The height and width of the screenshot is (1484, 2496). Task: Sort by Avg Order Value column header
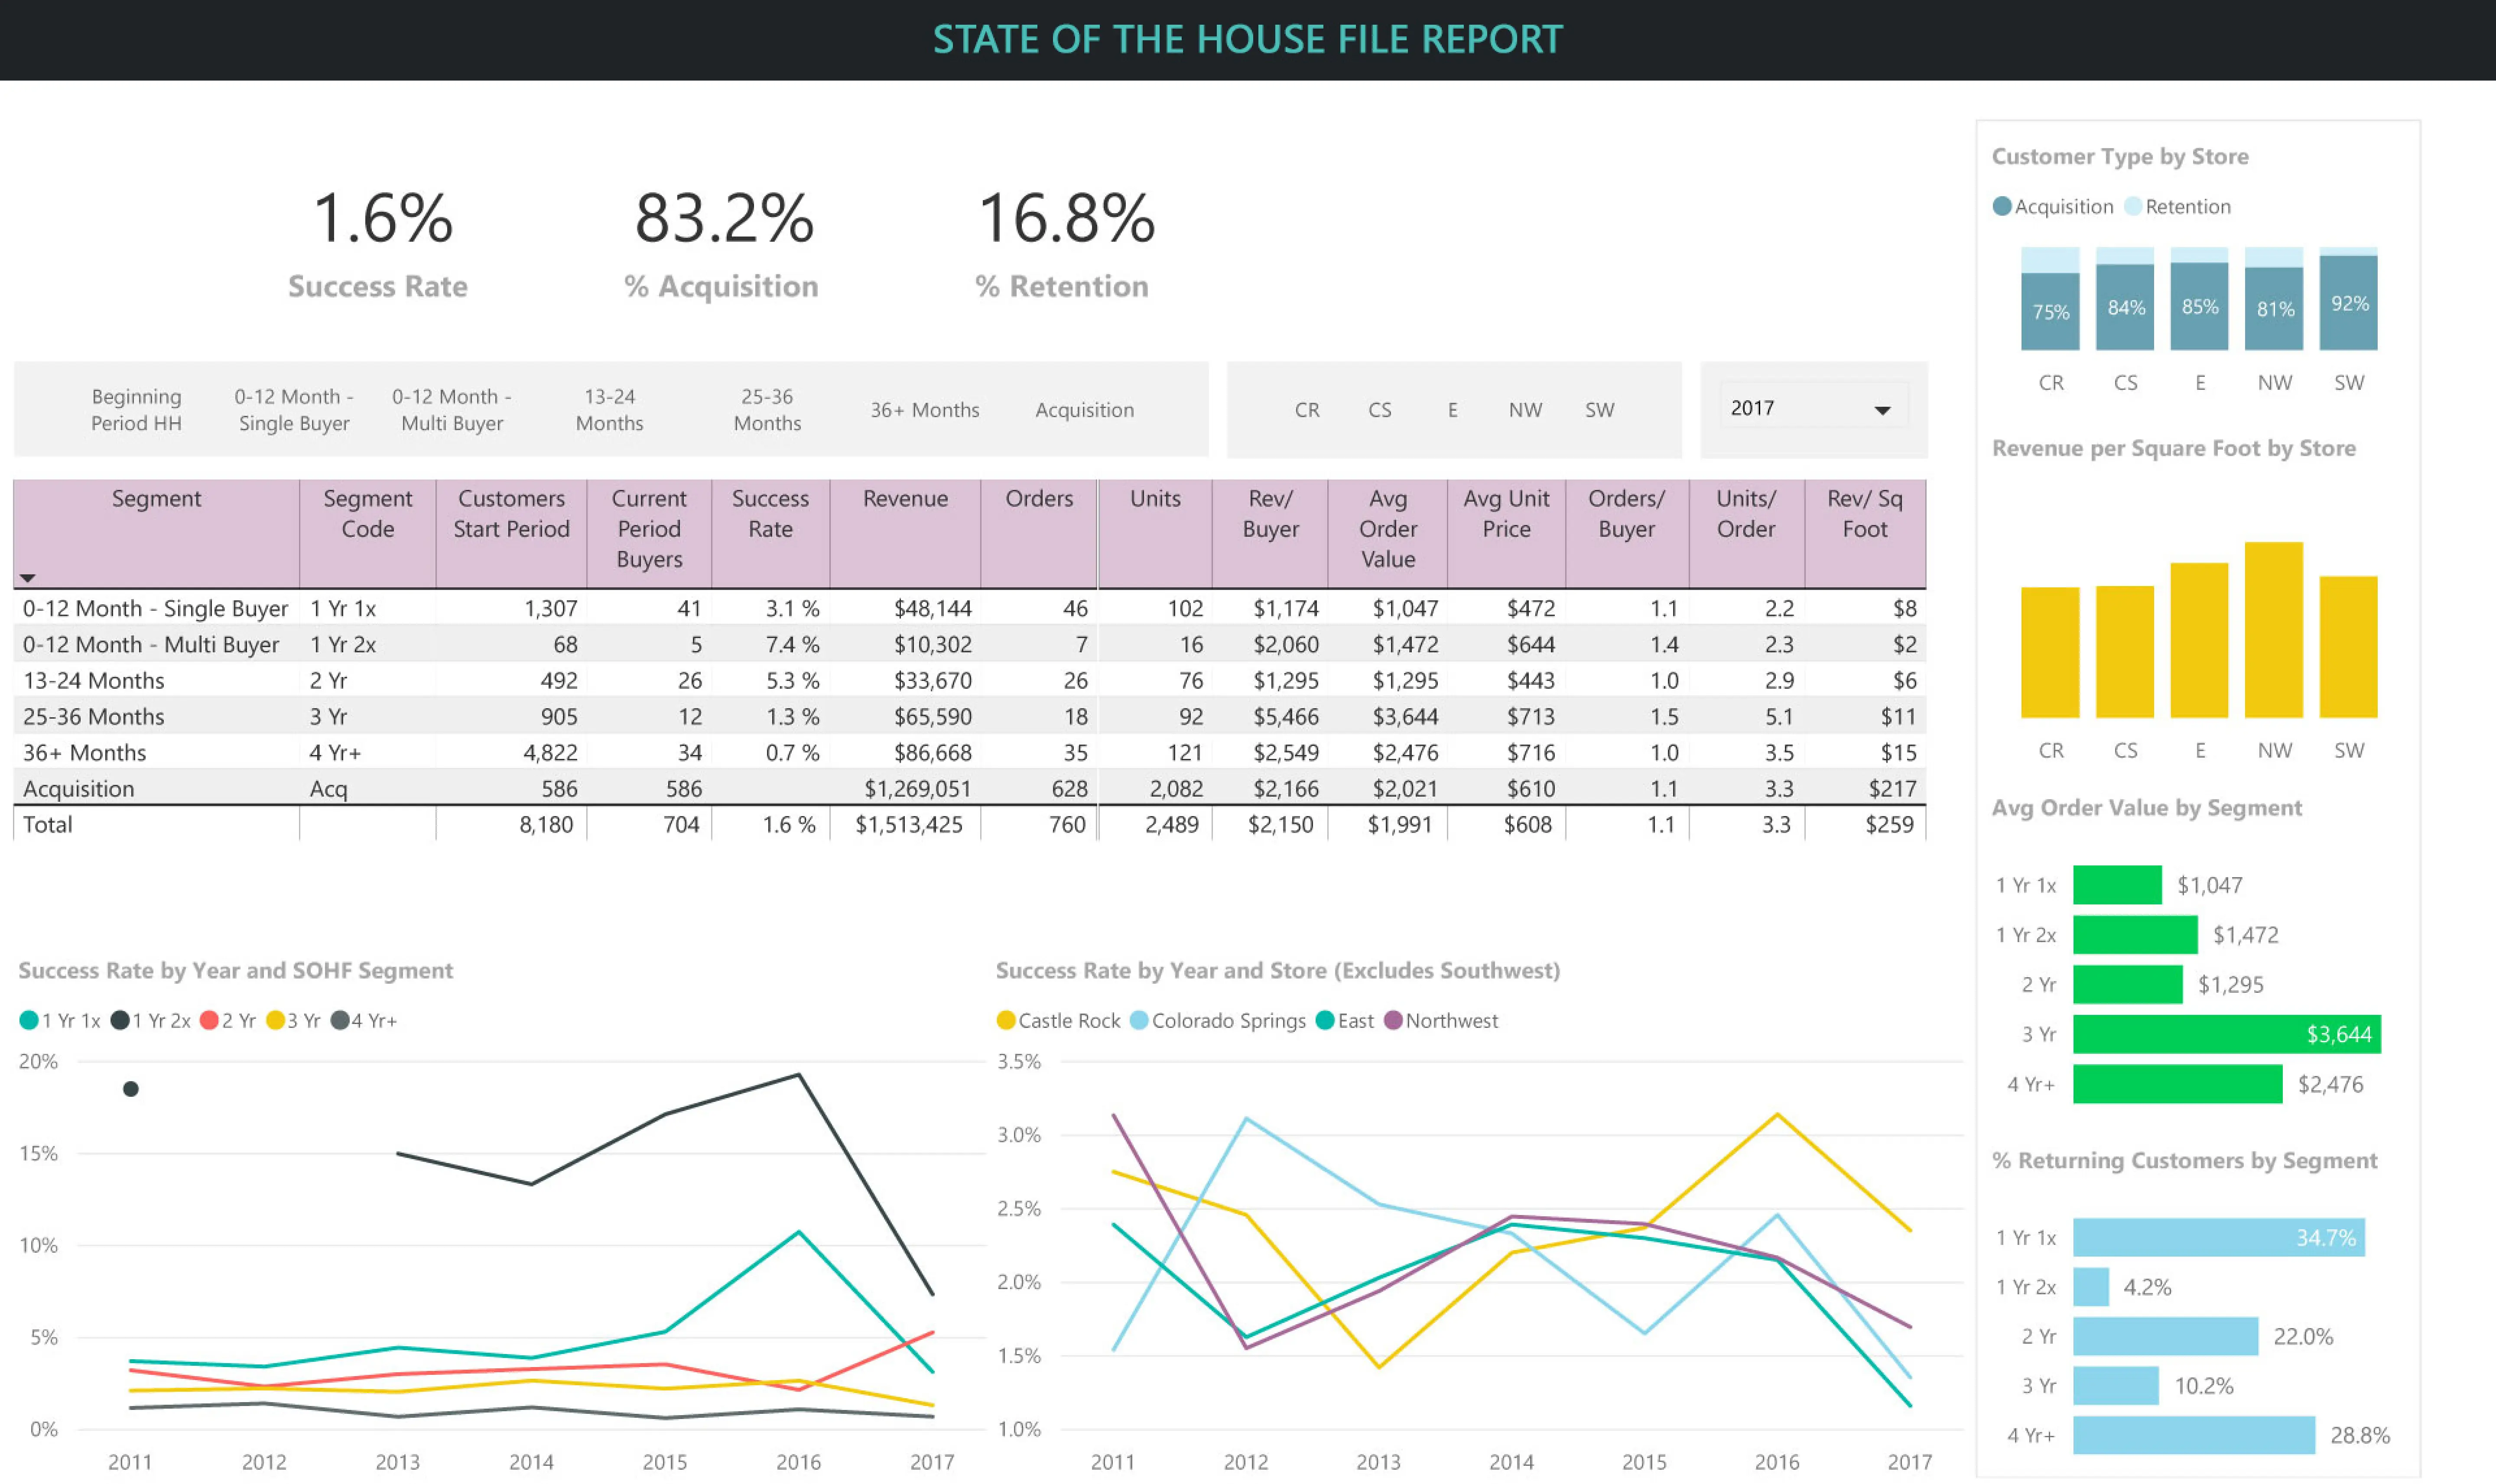coord(1388,533)
